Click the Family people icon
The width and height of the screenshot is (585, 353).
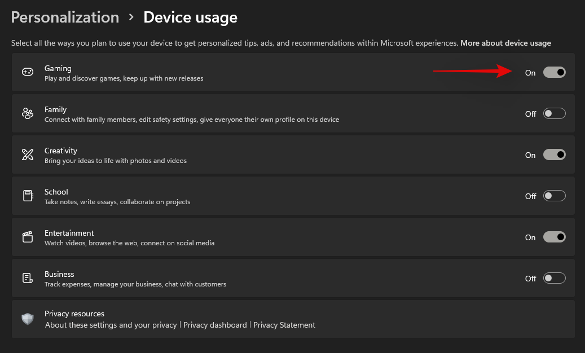28,113
